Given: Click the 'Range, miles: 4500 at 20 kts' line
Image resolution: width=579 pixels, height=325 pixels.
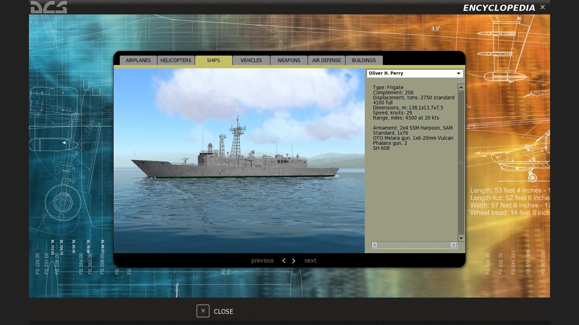Looking at the screenshot, I should [406, 118].
